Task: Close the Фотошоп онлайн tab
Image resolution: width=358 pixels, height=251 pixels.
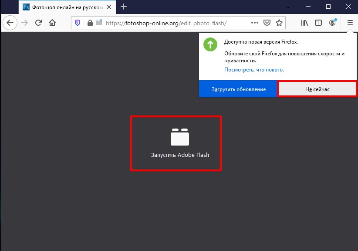Action: [109, 7]
